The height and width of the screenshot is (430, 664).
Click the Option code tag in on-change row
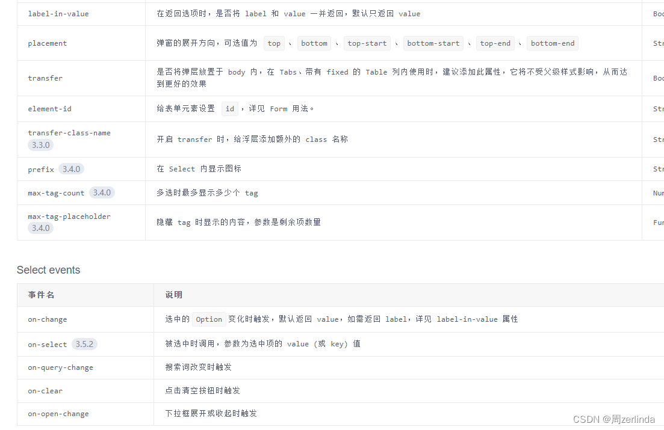[209, 319]
